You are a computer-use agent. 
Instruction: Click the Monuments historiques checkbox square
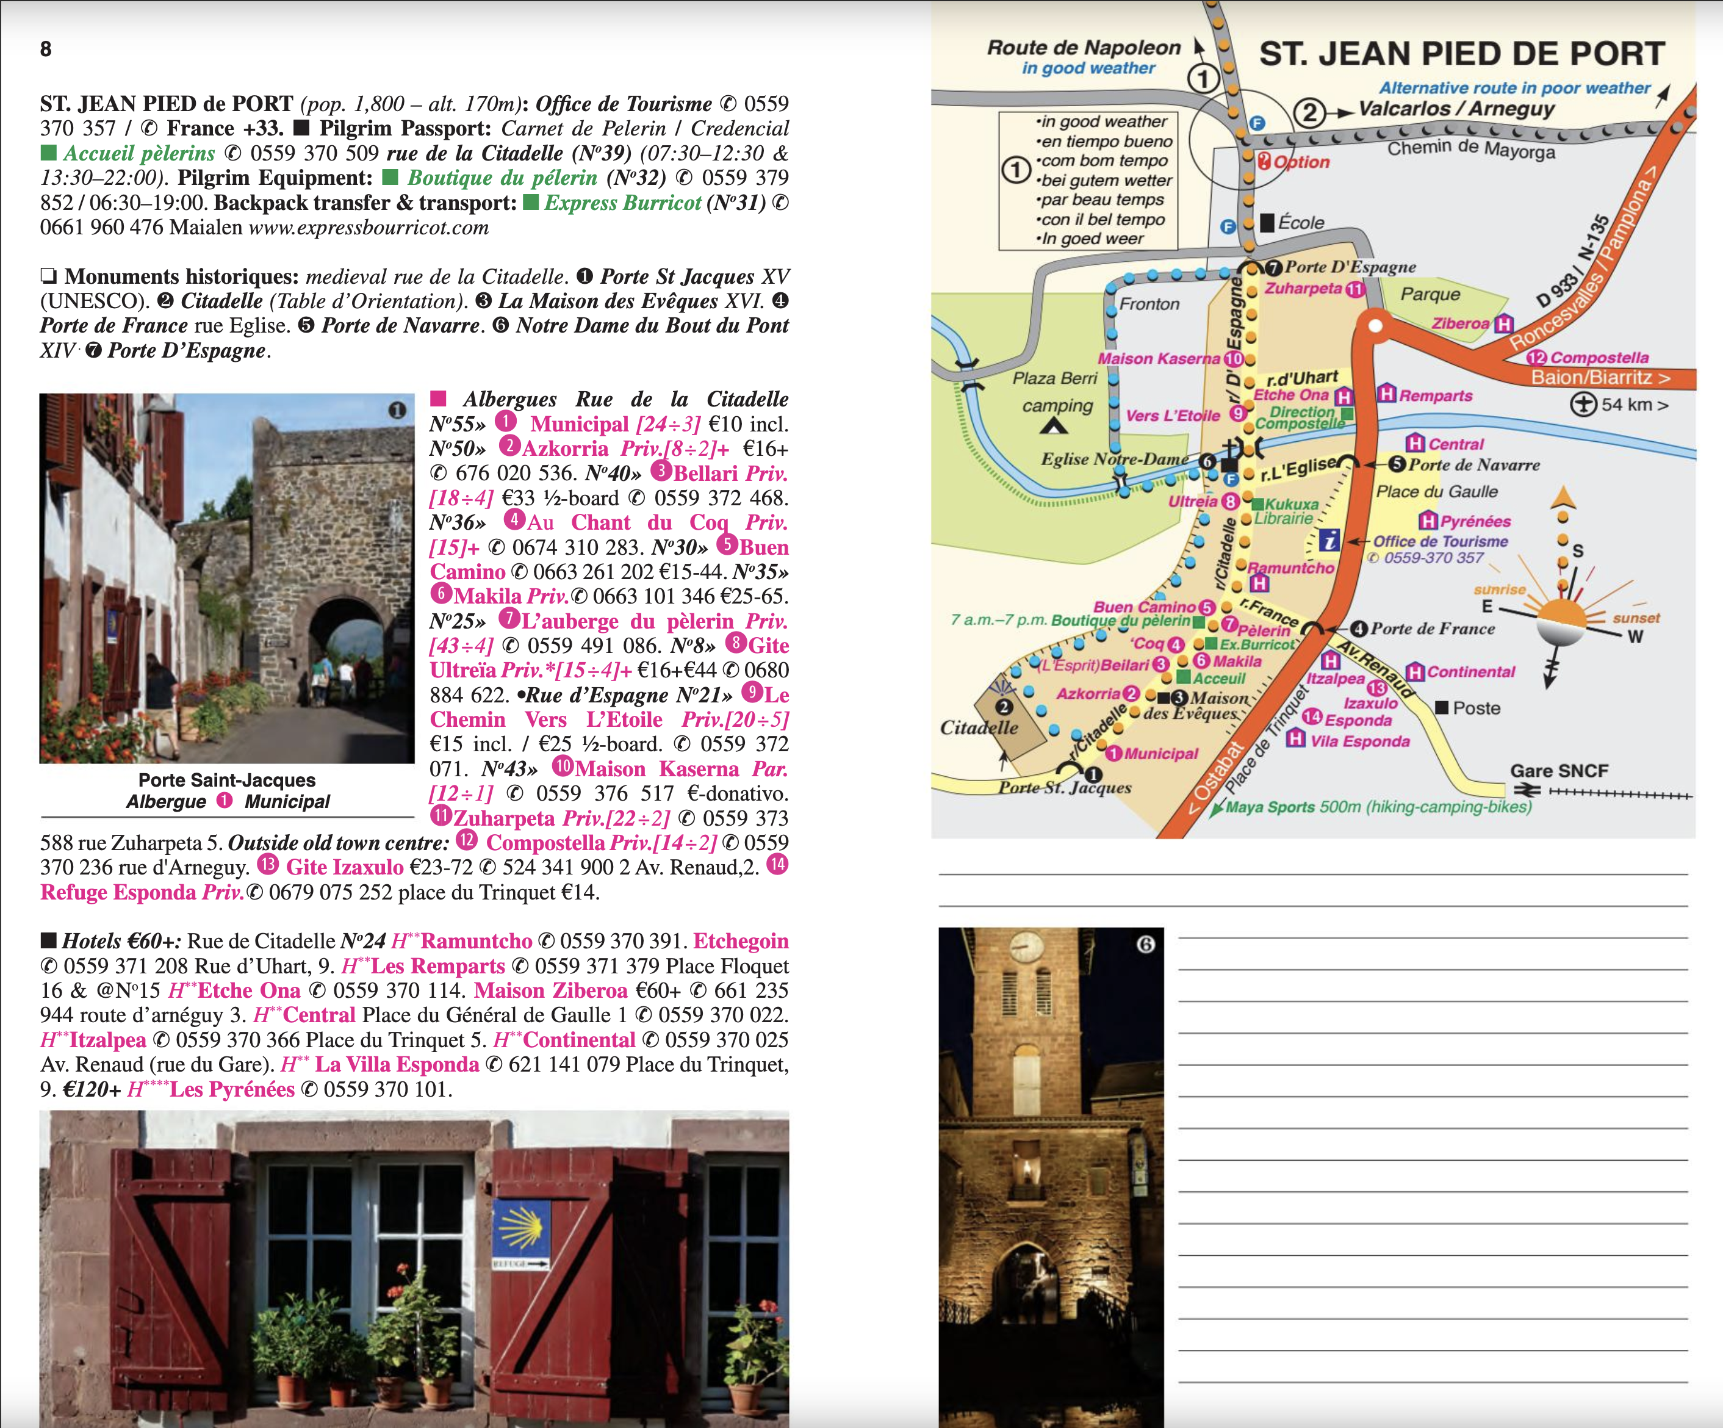(x=48, y=276)
